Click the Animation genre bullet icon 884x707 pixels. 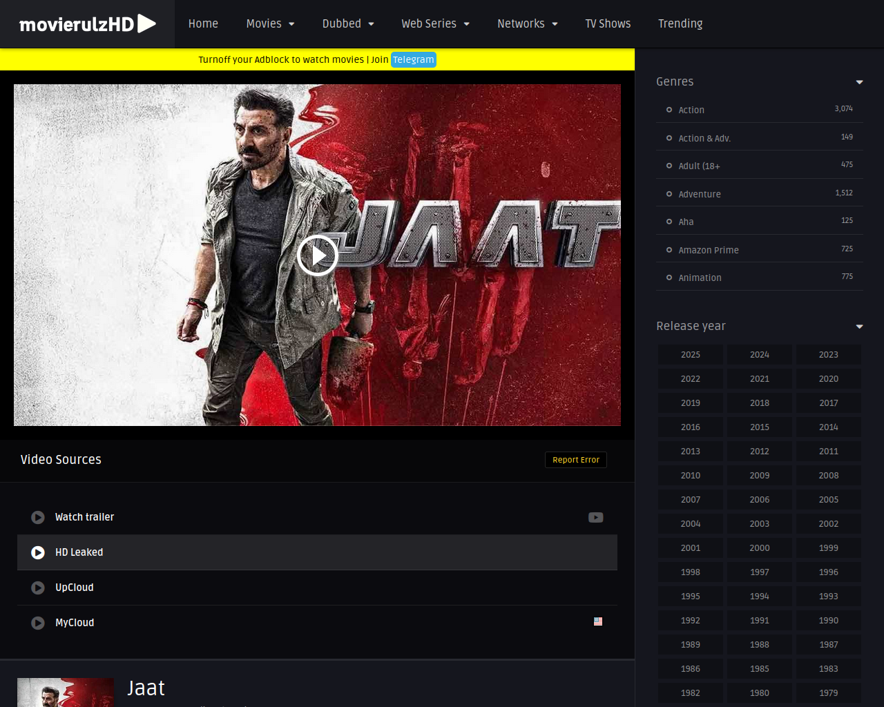pos(669,278)
